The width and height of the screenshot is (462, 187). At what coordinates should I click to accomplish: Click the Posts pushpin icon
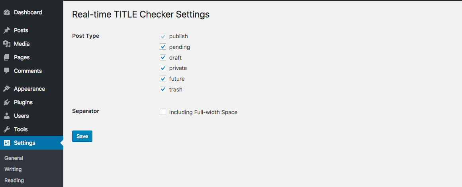tap(6, 30)
